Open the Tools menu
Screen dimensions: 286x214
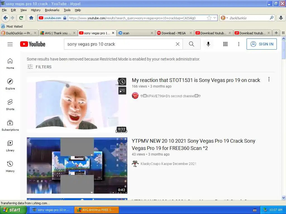67,10
